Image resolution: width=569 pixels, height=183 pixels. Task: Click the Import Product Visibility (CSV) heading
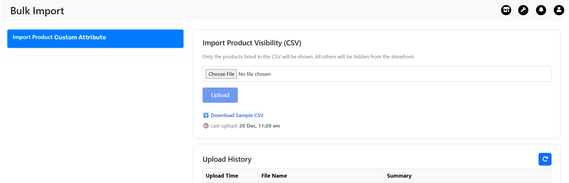pyautogui.click(x=252, y=43)
